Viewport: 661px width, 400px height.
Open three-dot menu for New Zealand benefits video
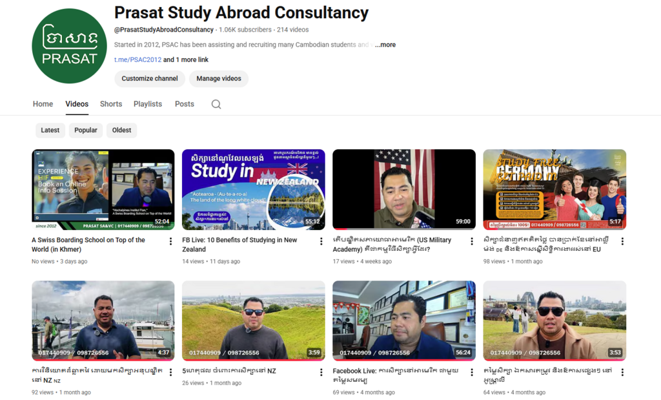pyautogui.click(x=321, y=241)
